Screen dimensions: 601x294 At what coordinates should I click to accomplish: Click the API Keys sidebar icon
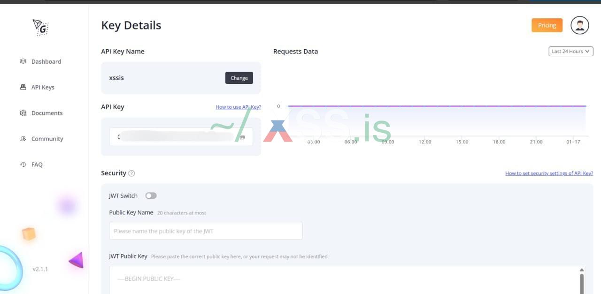[x=23, y=87]
